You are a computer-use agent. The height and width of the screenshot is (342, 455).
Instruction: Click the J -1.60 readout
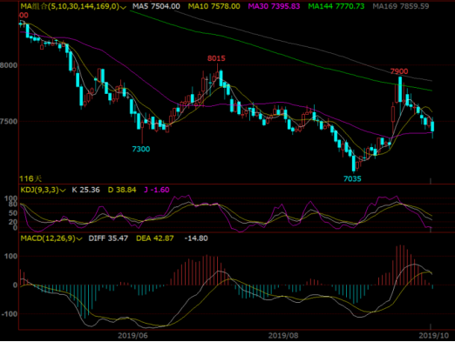pyautogui.click(x=157, y=190)
